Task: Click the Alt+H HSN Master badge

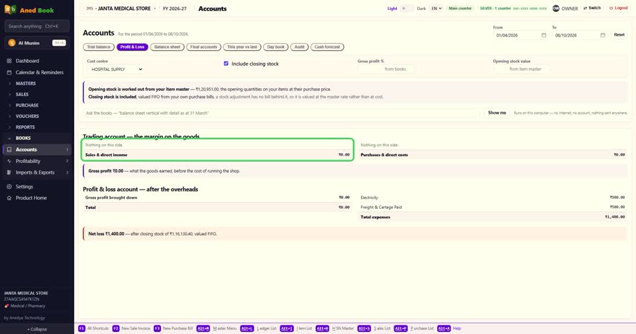Action: 323,328
